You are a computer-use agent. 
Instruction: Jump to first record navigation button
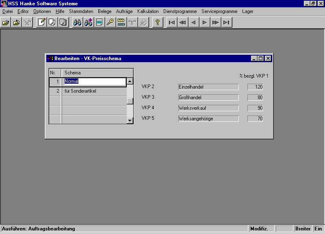click(x=172, y=22)
